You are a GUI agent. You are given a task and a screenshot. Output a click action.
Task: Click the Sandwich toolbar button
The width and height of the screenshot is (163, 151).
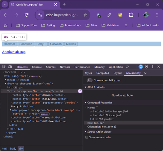[x=26, y=44]
